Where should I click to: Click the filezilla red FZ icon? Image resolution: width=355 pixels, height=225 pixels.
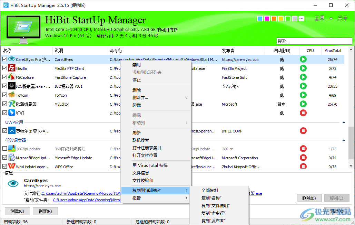click(x=11, y=68)
